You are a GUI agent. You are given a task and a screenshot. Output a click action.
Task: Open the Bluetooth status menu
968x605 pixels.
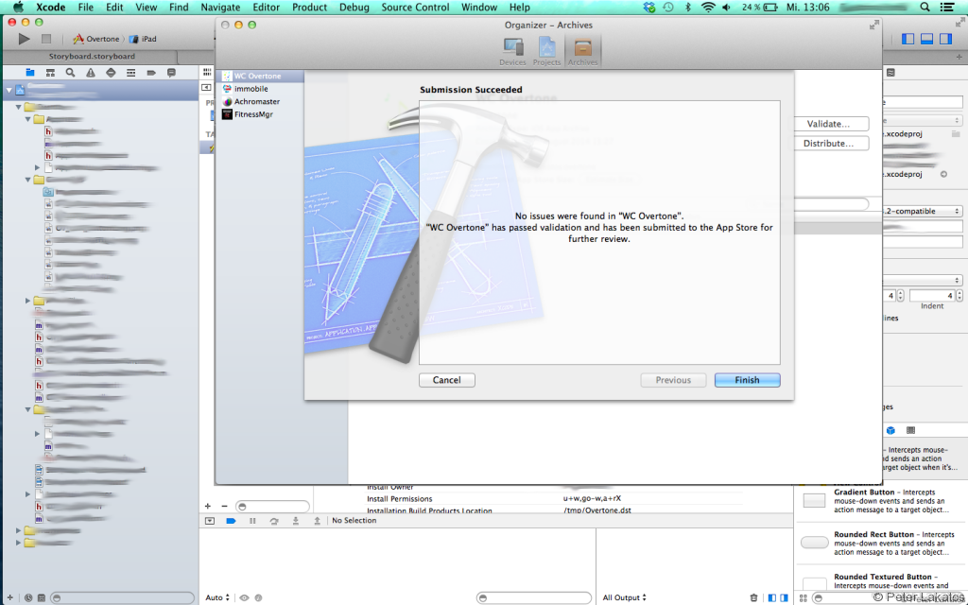tap(688, 8)
